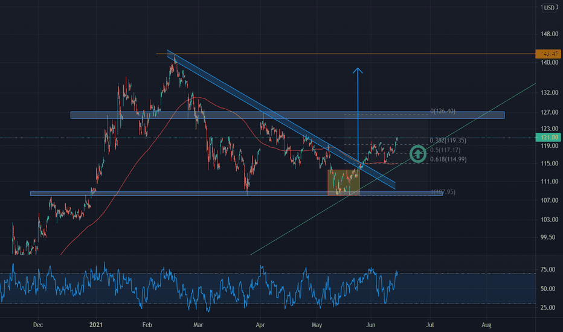The image size is (563, 332).
Task: Click the 0.618(114.99) Fibonacci label
Action: tap(448, 159)
